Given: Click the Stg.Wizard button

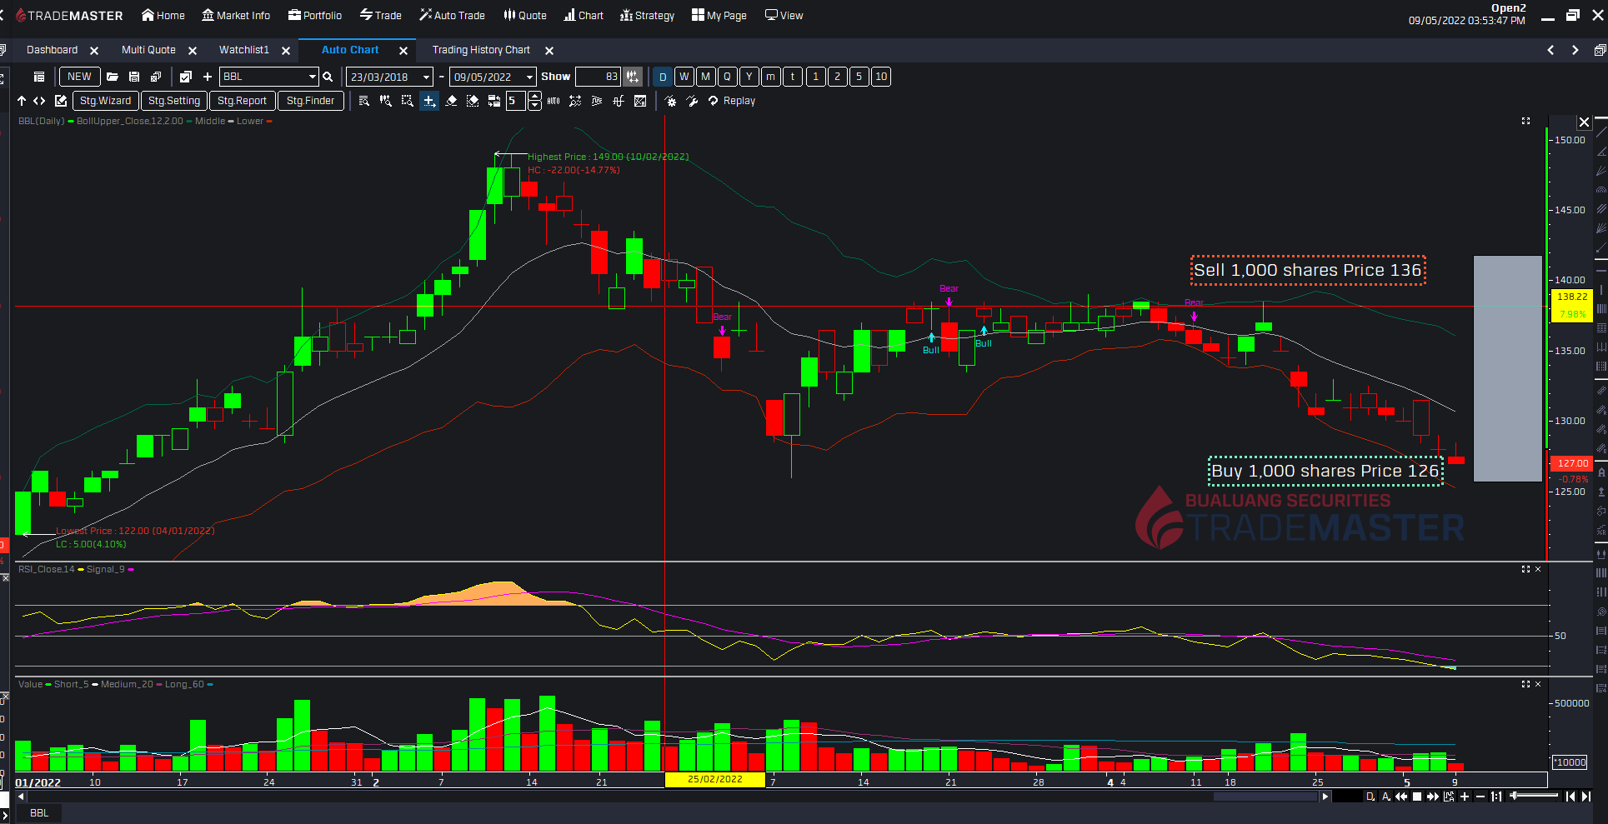Looking at the screenshot, I should tap(105, 101).
